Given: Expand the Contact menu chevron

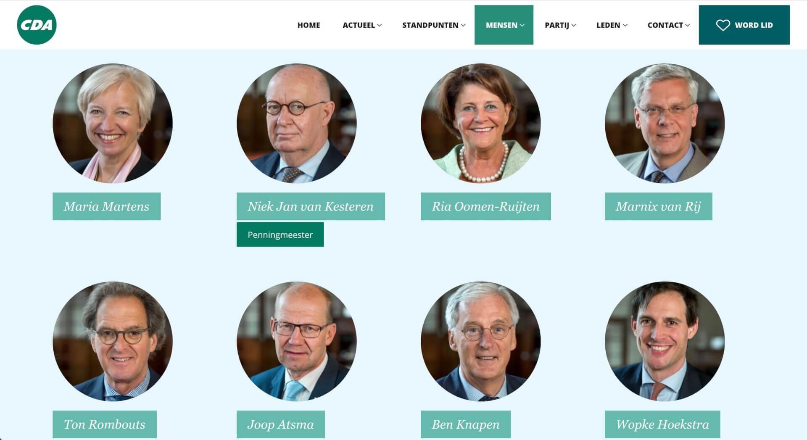Looking at the screenshot, I should (688, 25).
